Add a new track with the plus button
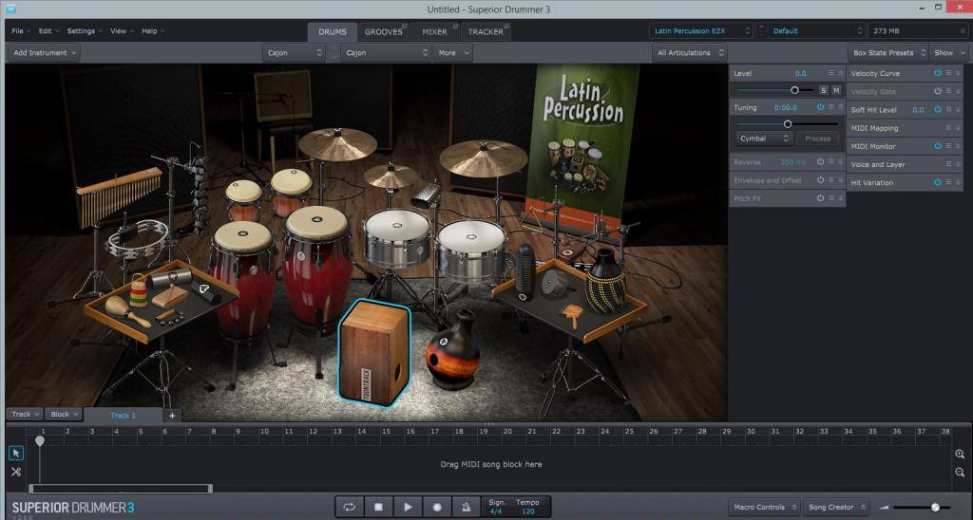973x520 pixels. pyautogui.click(x=172, y=416)
